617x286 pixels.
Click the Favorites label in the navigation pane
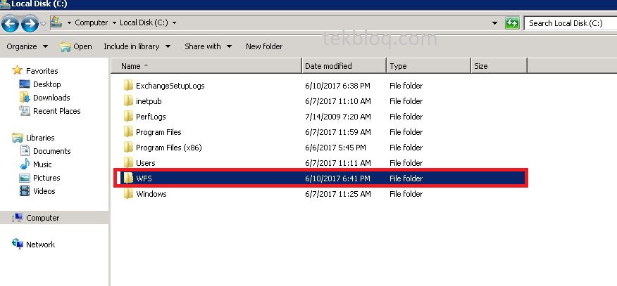pyautogui.click(x=42, y=71)
